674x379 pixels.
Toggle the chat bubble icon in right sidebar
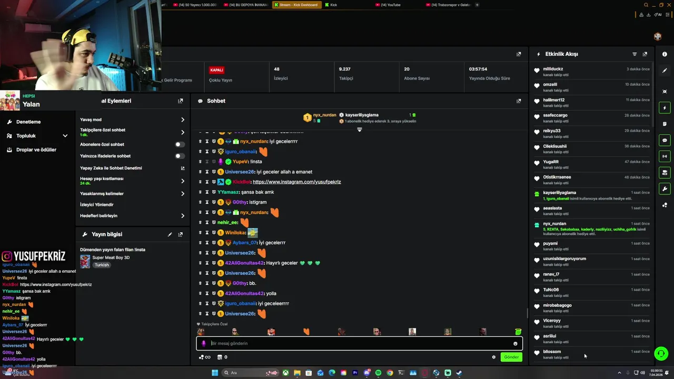coord(665,141)
